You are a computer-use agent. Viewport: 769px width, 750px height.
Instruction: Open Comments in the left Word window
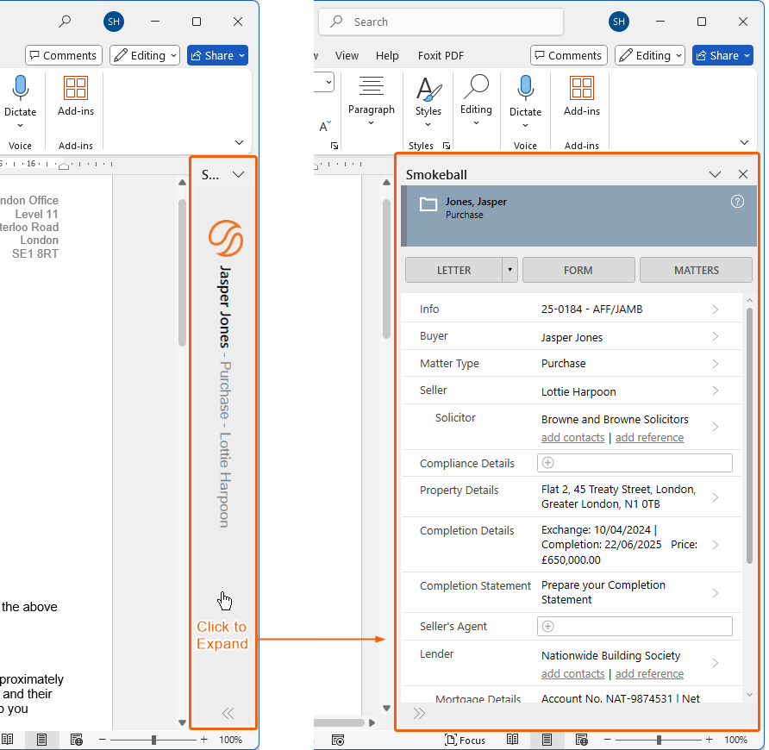point(64,55)
